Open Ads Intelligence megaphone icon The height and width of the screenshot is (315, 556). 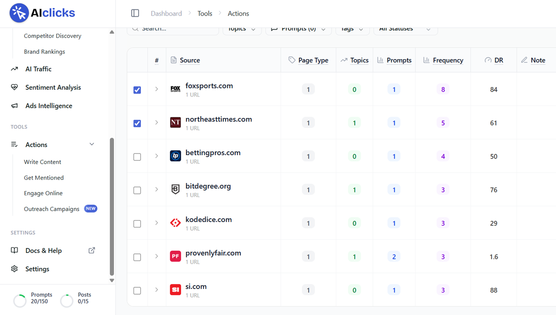click(x=14, y=106)
